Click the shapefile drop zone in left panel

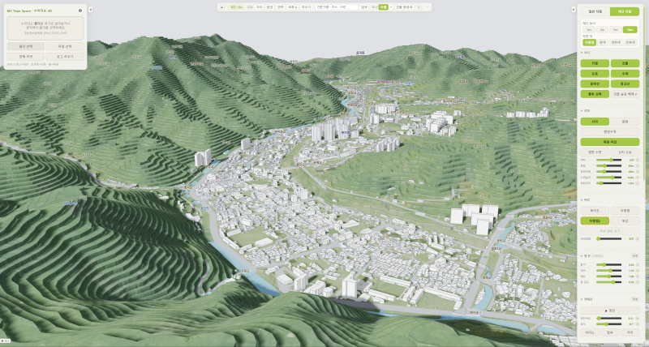tap(45, 28)
